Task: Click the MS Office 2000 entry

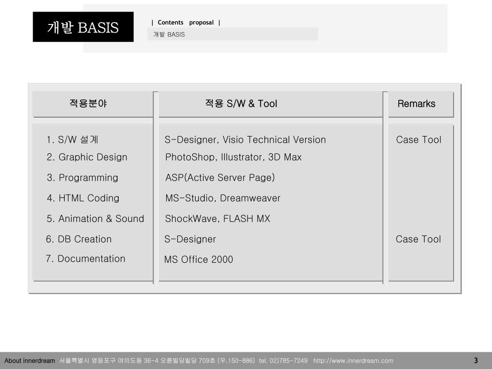Action: tap(198, 259)
